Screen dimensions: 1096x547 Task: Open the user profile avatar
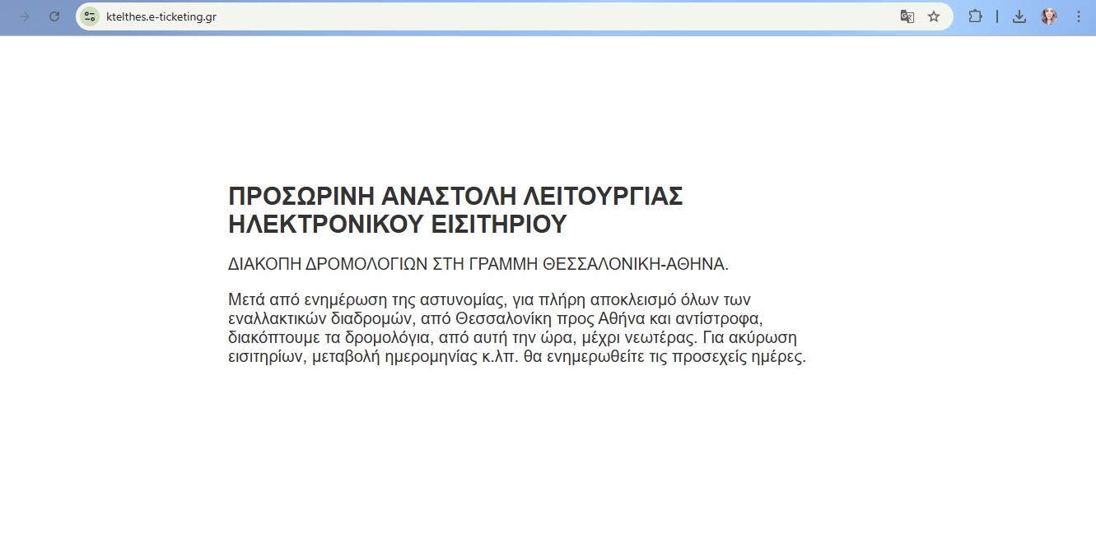click(x=1049, y=16)
